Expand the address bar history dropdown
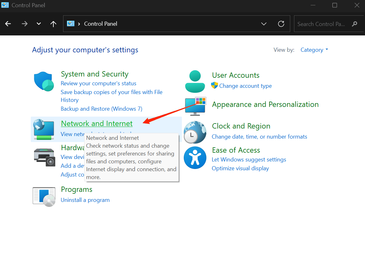The width and height of the screenshot is (365, 274). tap(264, 24)
